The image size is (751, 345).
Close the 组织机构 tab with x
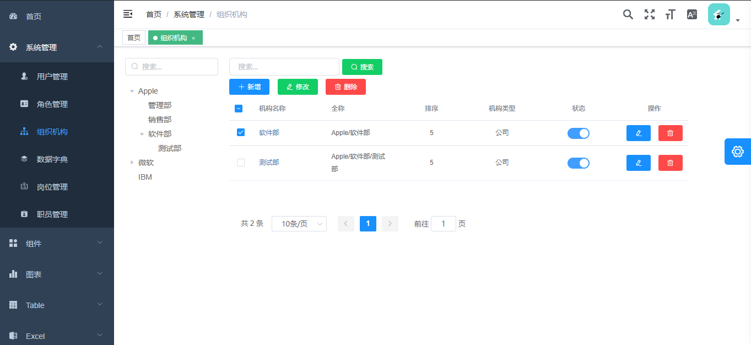(193, 38)
